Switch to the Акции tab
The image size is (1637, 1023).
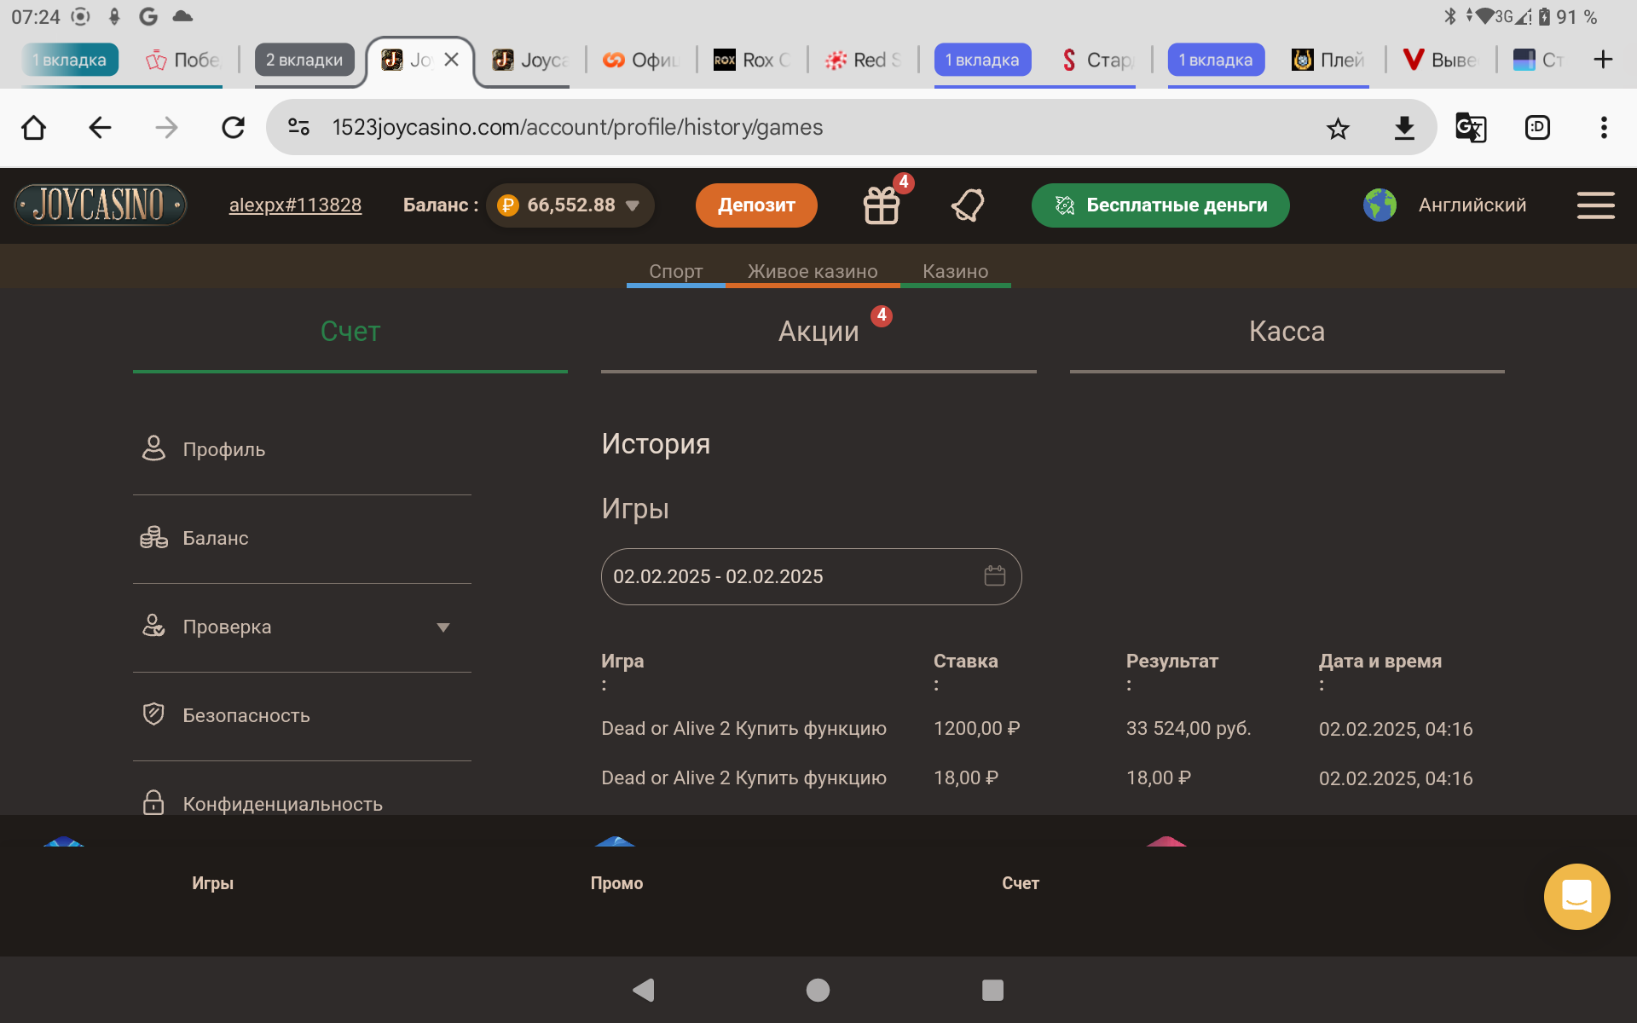(x=818, y=332)
